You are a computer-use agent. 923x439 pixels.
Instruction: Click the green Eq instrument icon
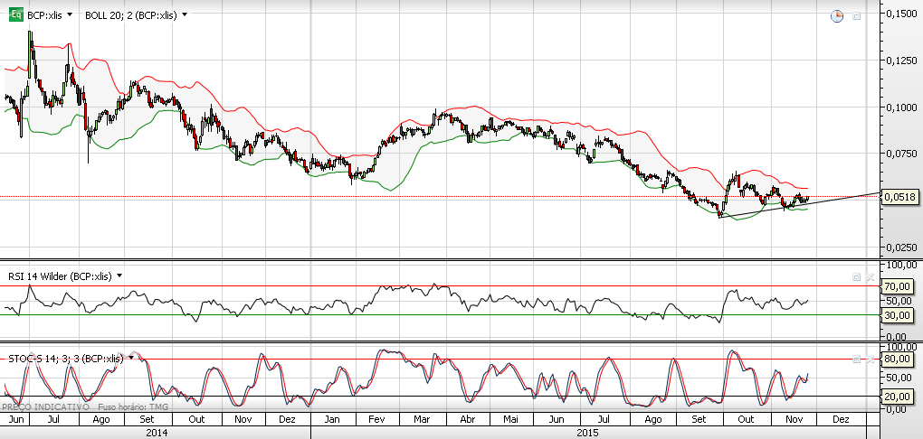point(15,15)
